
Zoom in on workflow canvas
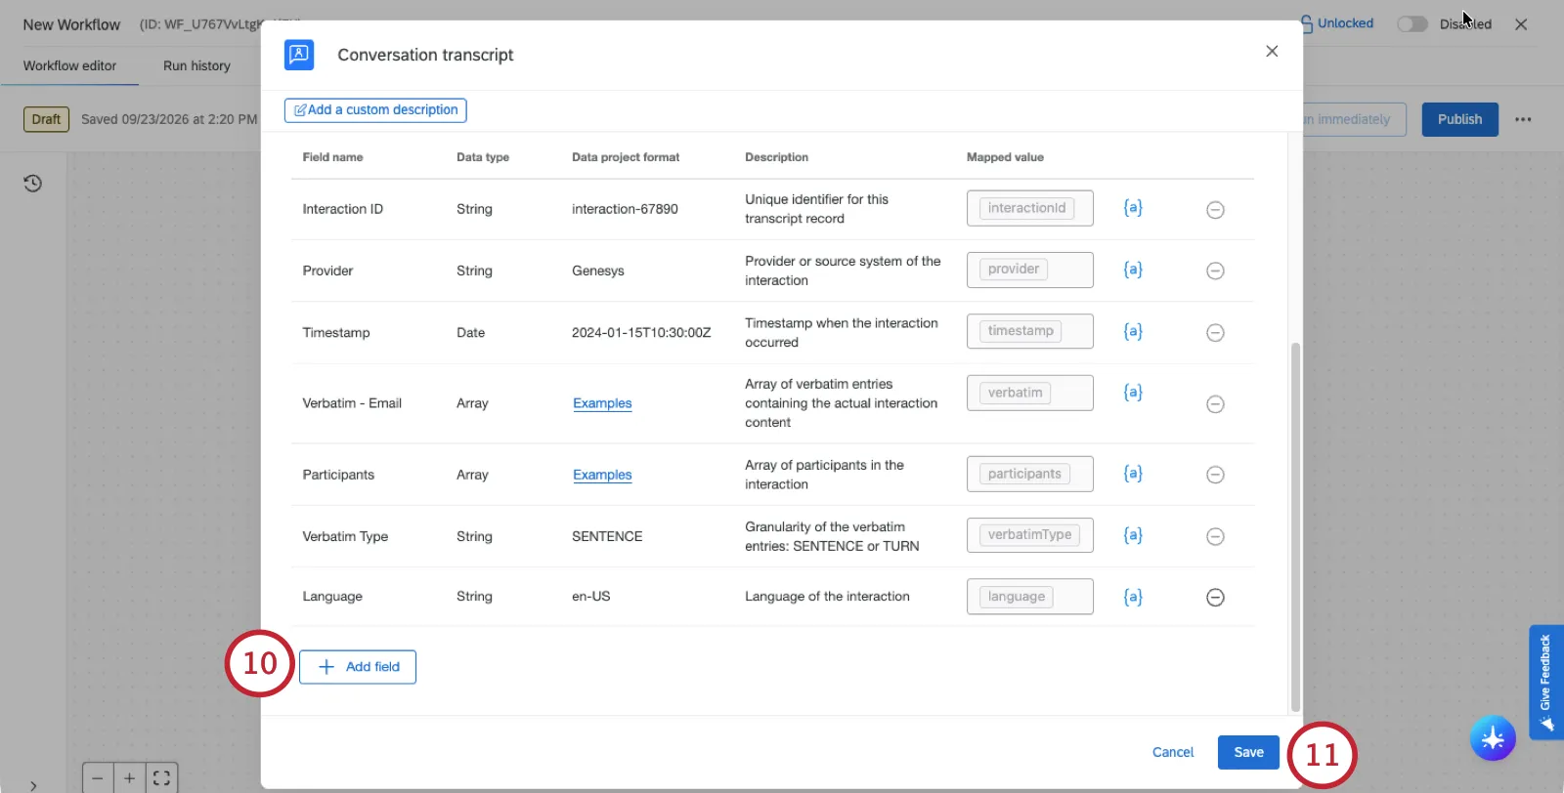129,778
